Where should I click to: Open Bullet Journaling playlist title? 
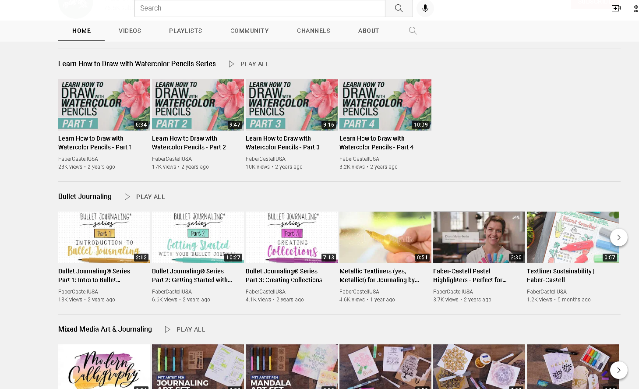(85, 196)
